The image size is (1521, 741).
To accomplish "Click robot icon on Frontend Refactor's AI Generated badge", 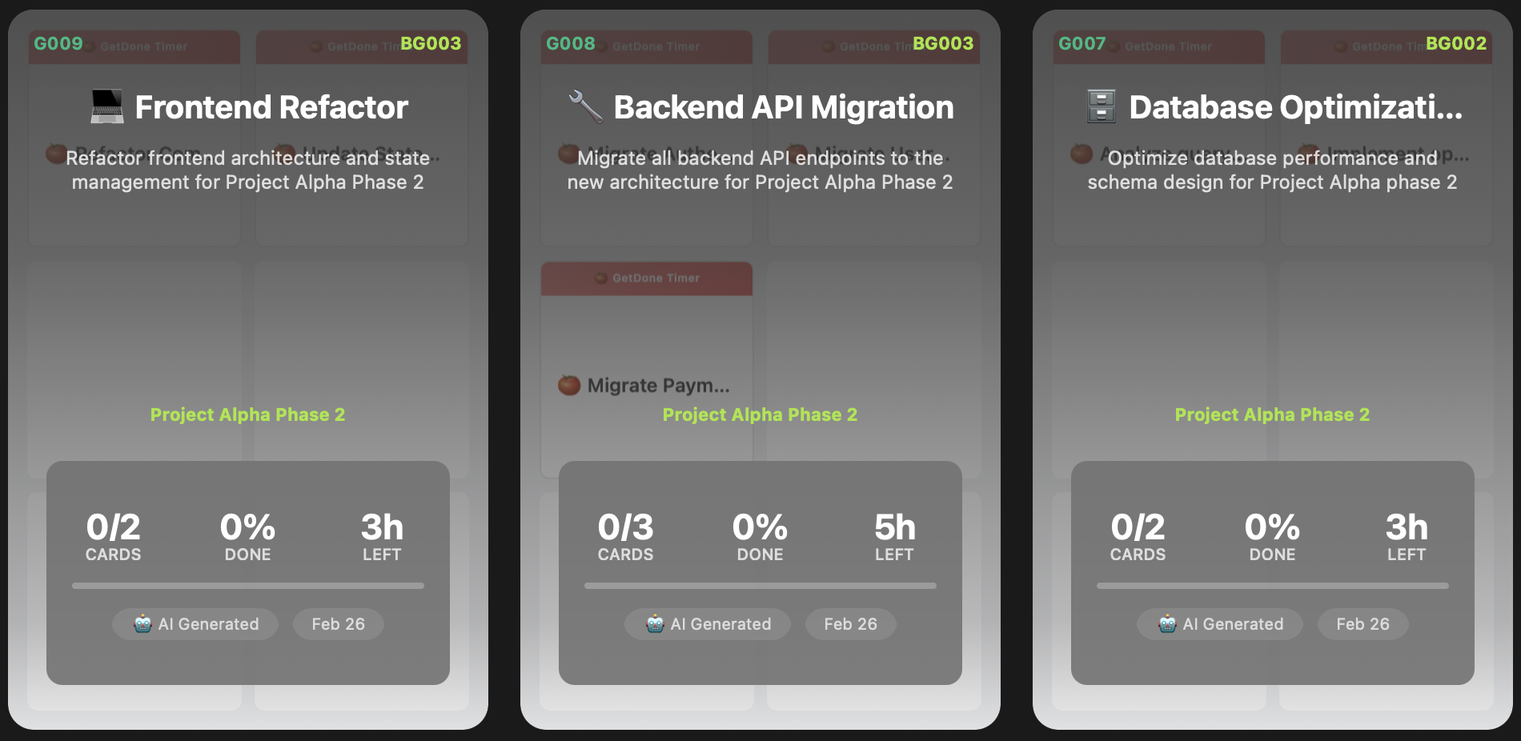I will pos(143,624).
